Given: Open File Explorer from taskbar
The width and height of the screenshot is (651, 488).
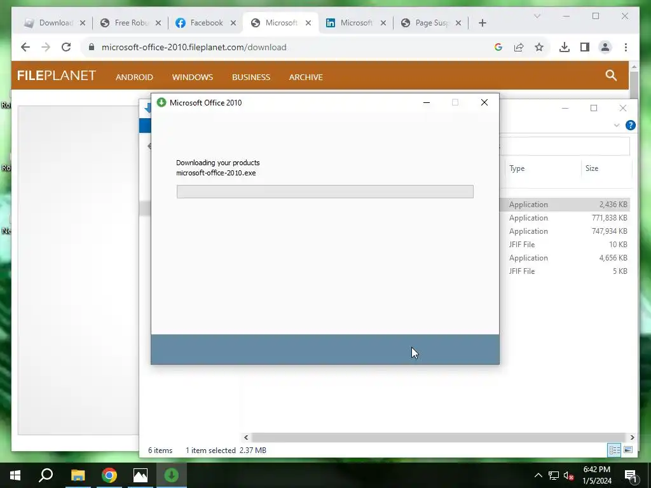Looking at the screenshot, I should coord(78,475).
